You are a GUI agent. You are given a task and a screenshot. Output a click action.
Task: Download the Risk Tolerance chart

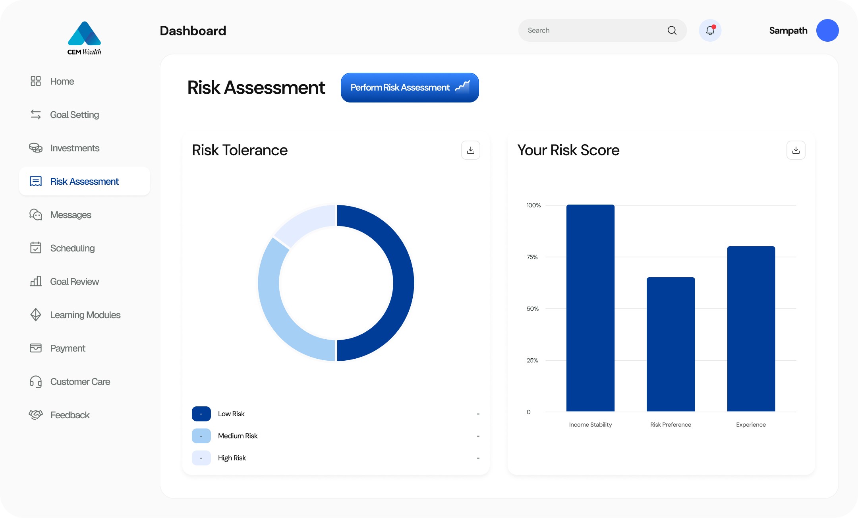[x=470, y=150]
